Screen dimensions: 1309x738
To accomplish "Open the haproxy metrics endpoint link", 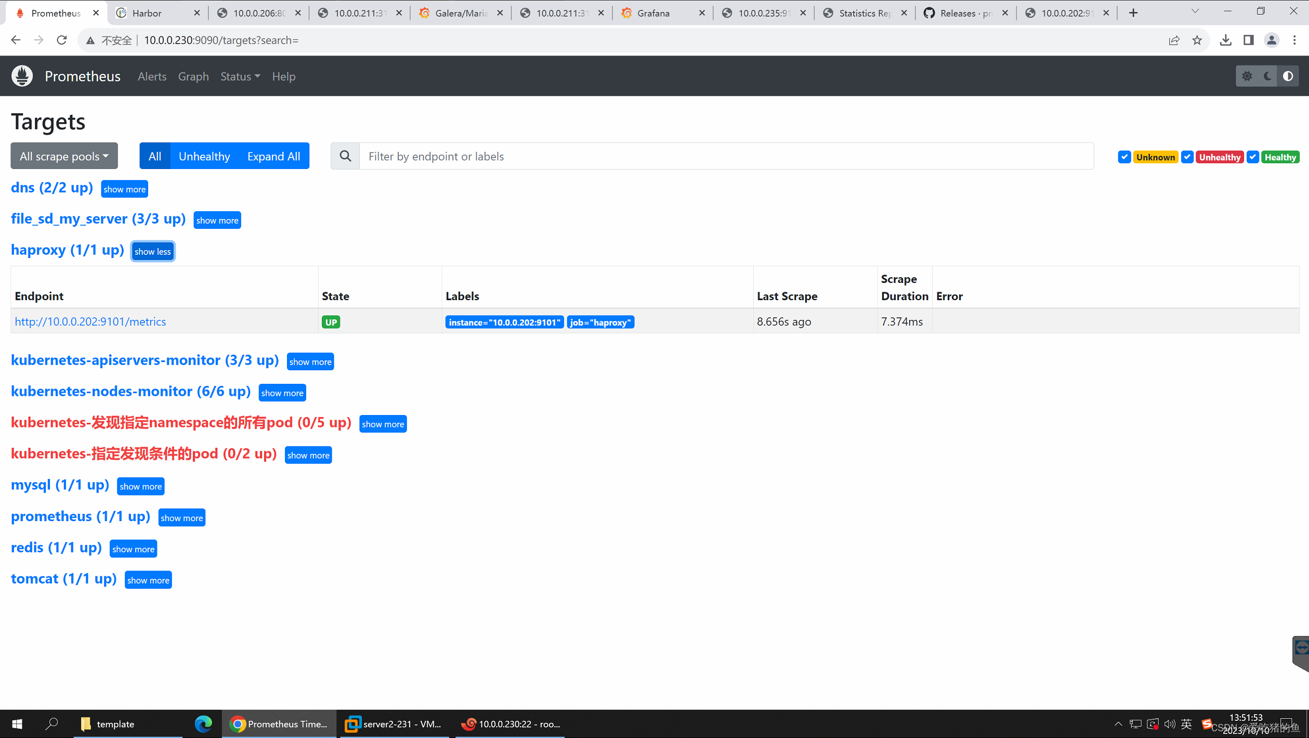I will (x=90, y=321).
